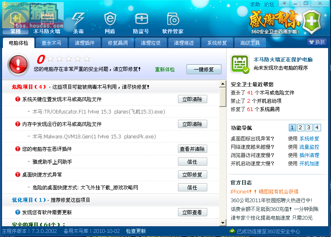Switch to the 修复漏洞 tab
This screenshot has width=331, height=237.
point(118,43)
